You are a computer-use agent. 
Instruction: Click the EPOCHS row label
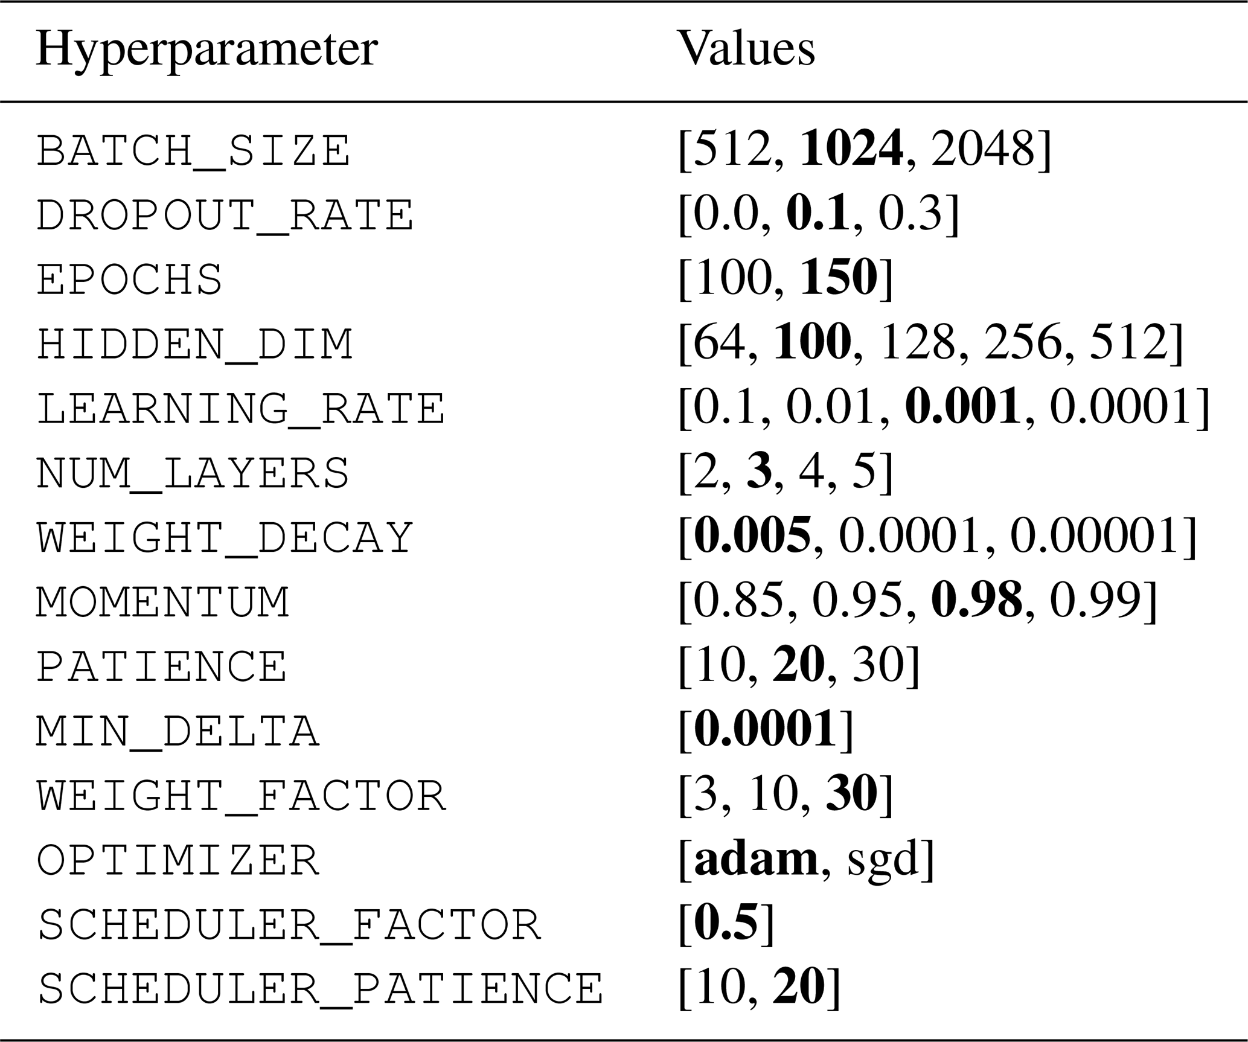point(130,280)
